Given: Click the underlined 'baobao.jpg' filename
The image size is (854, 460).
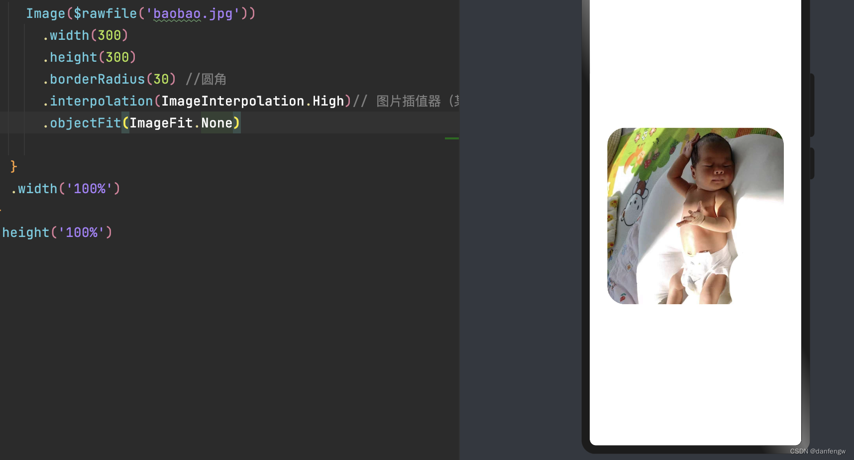Looking at the screenshot, I should click(x=191, y=13).
